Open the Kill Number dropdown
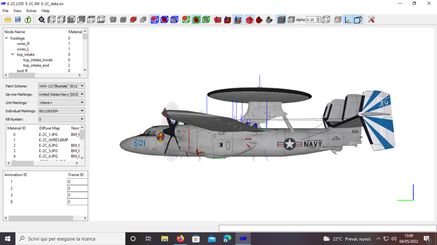The image size is (437, 245). (x=61, y=119)
